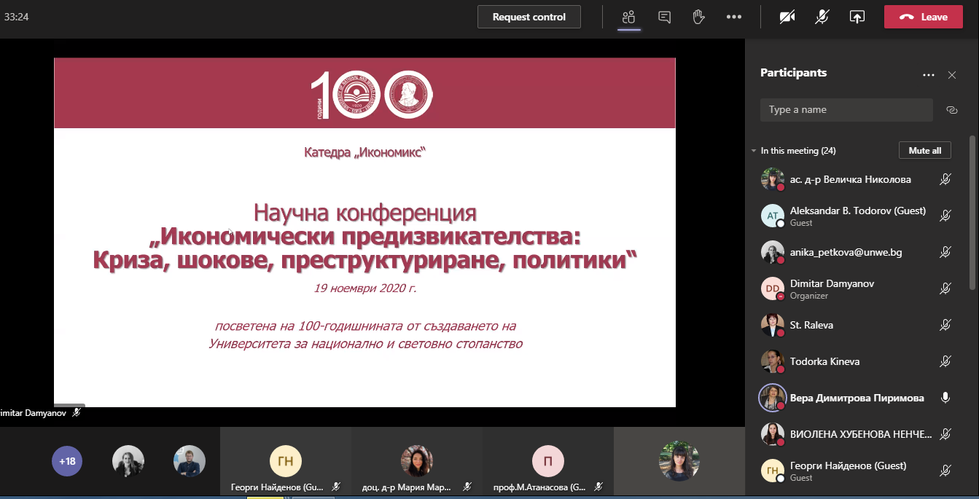Close the Participants panel
This screenshot has width=979, height=499.
tap(951, 75)
